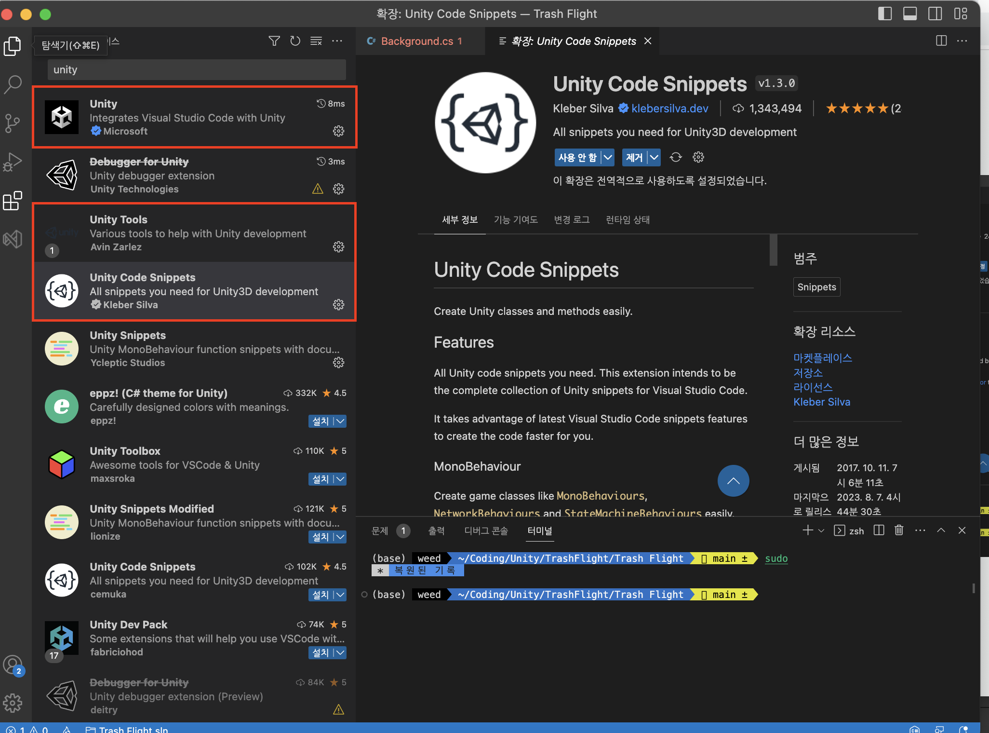Split the editor to the right

coord(941,41)
